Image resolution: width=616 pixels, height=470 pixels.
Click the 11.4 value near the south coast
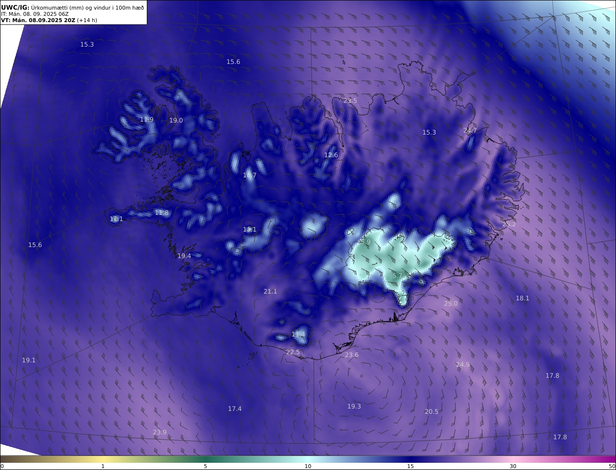click(x=298, y=334)
